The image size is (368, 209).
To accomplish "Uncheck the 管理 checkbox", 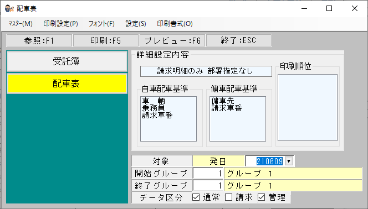I will [261, 197].
